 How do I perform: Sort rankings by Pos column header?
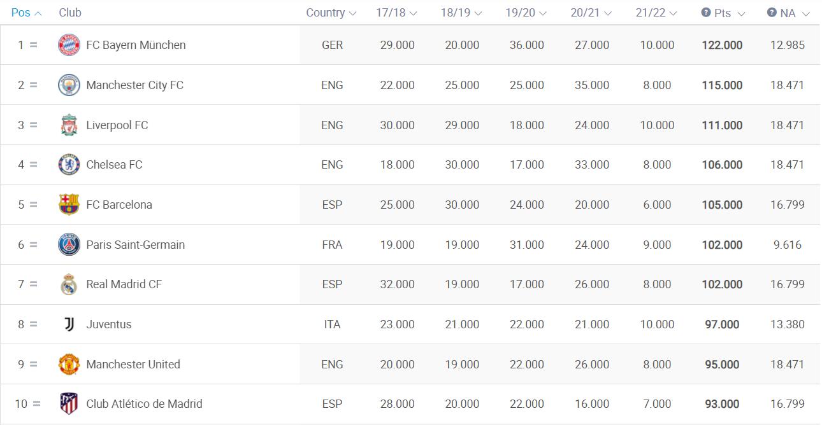(27, 13)
